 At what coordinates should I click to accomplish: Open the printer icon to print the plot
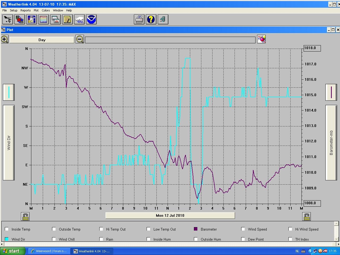139,19
